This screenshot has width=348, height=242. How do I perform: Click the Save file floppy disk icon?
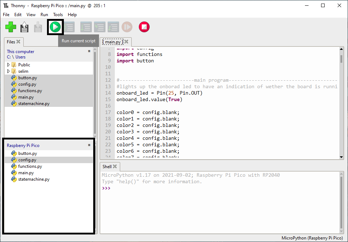pyautogui.click(x=24, y=27)
